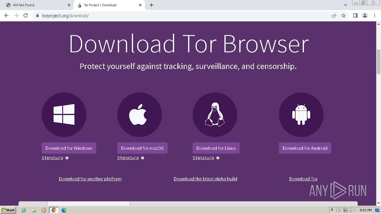Open Internet Explorer from the taskbar

24,210
